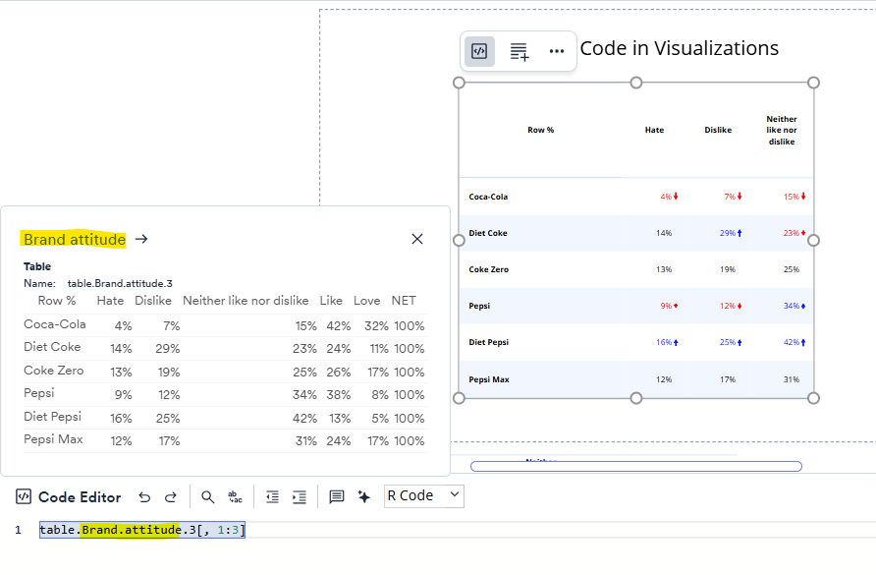Image resolution: width=876 pixels, height=575 pixels.
Task: Click the top-right resize handle of table
Action: click(x=813, y=83)
